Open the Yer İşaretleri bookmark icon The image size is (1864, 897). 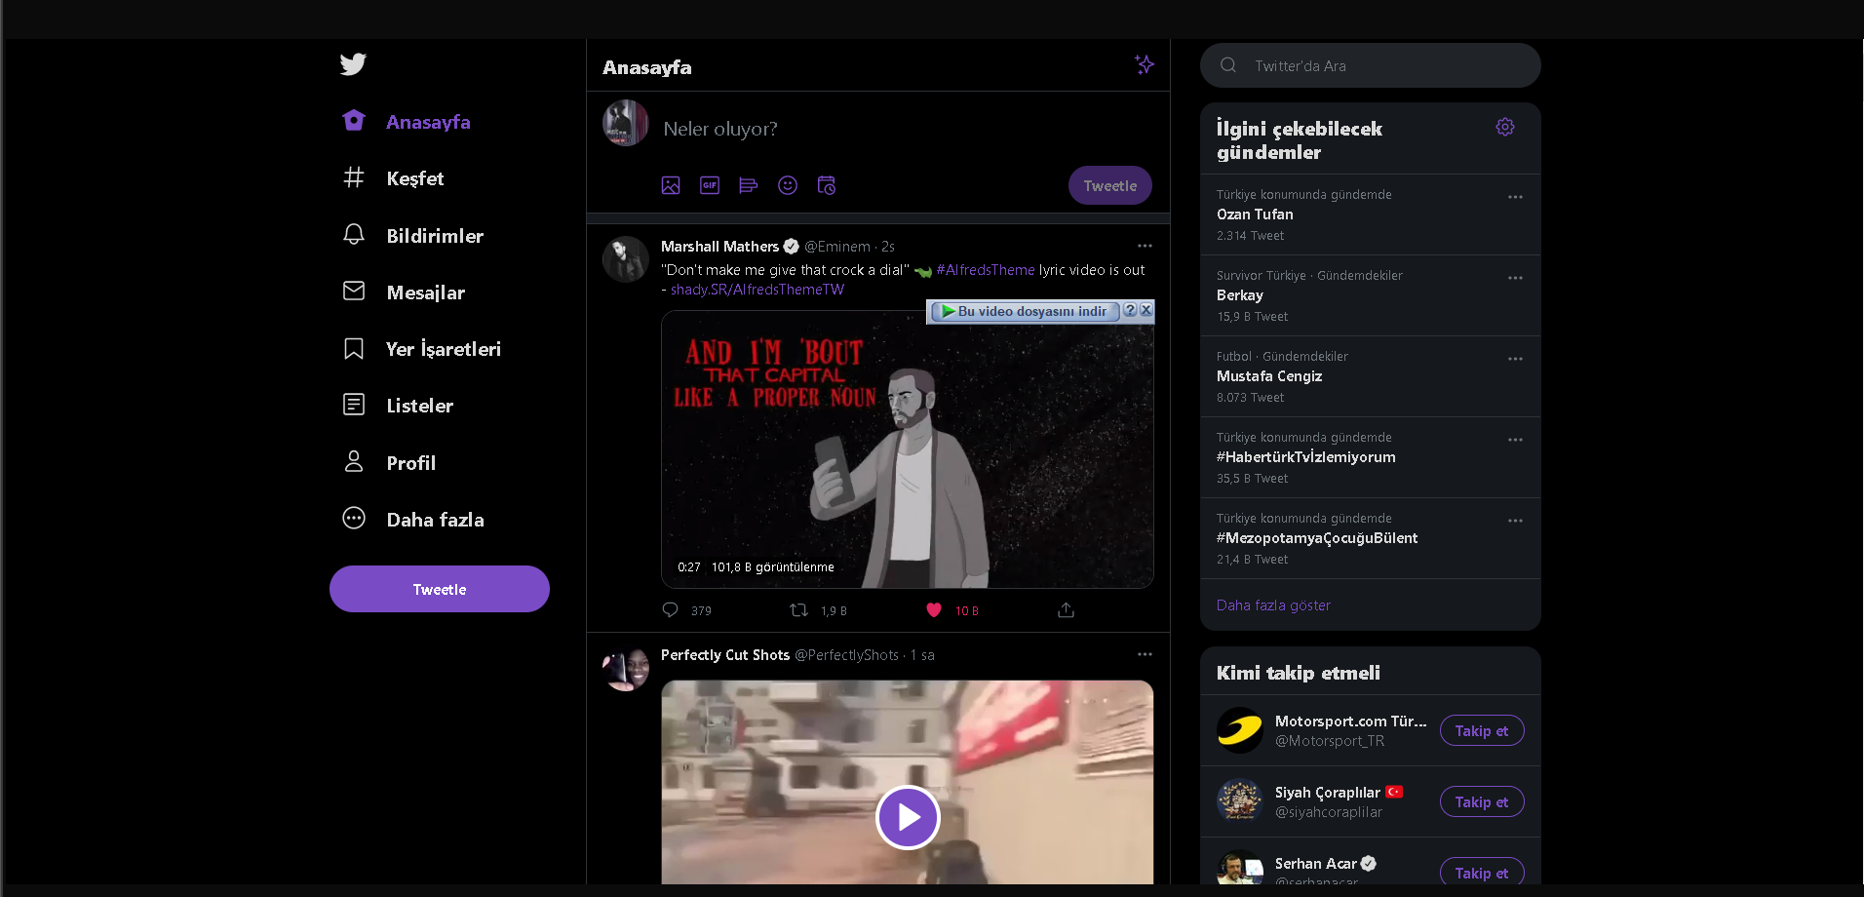[354, 349]
